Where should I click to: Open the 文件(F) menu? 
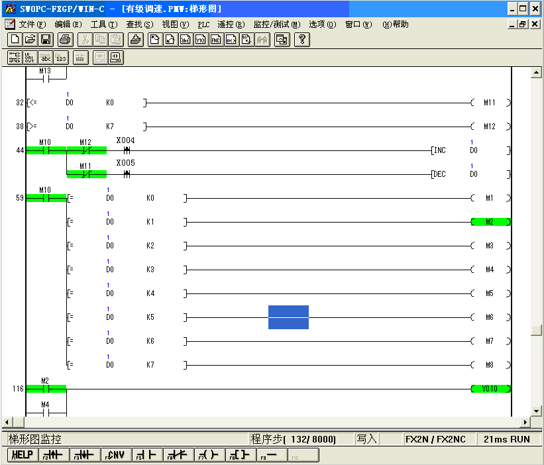click(x=32, y=25)
